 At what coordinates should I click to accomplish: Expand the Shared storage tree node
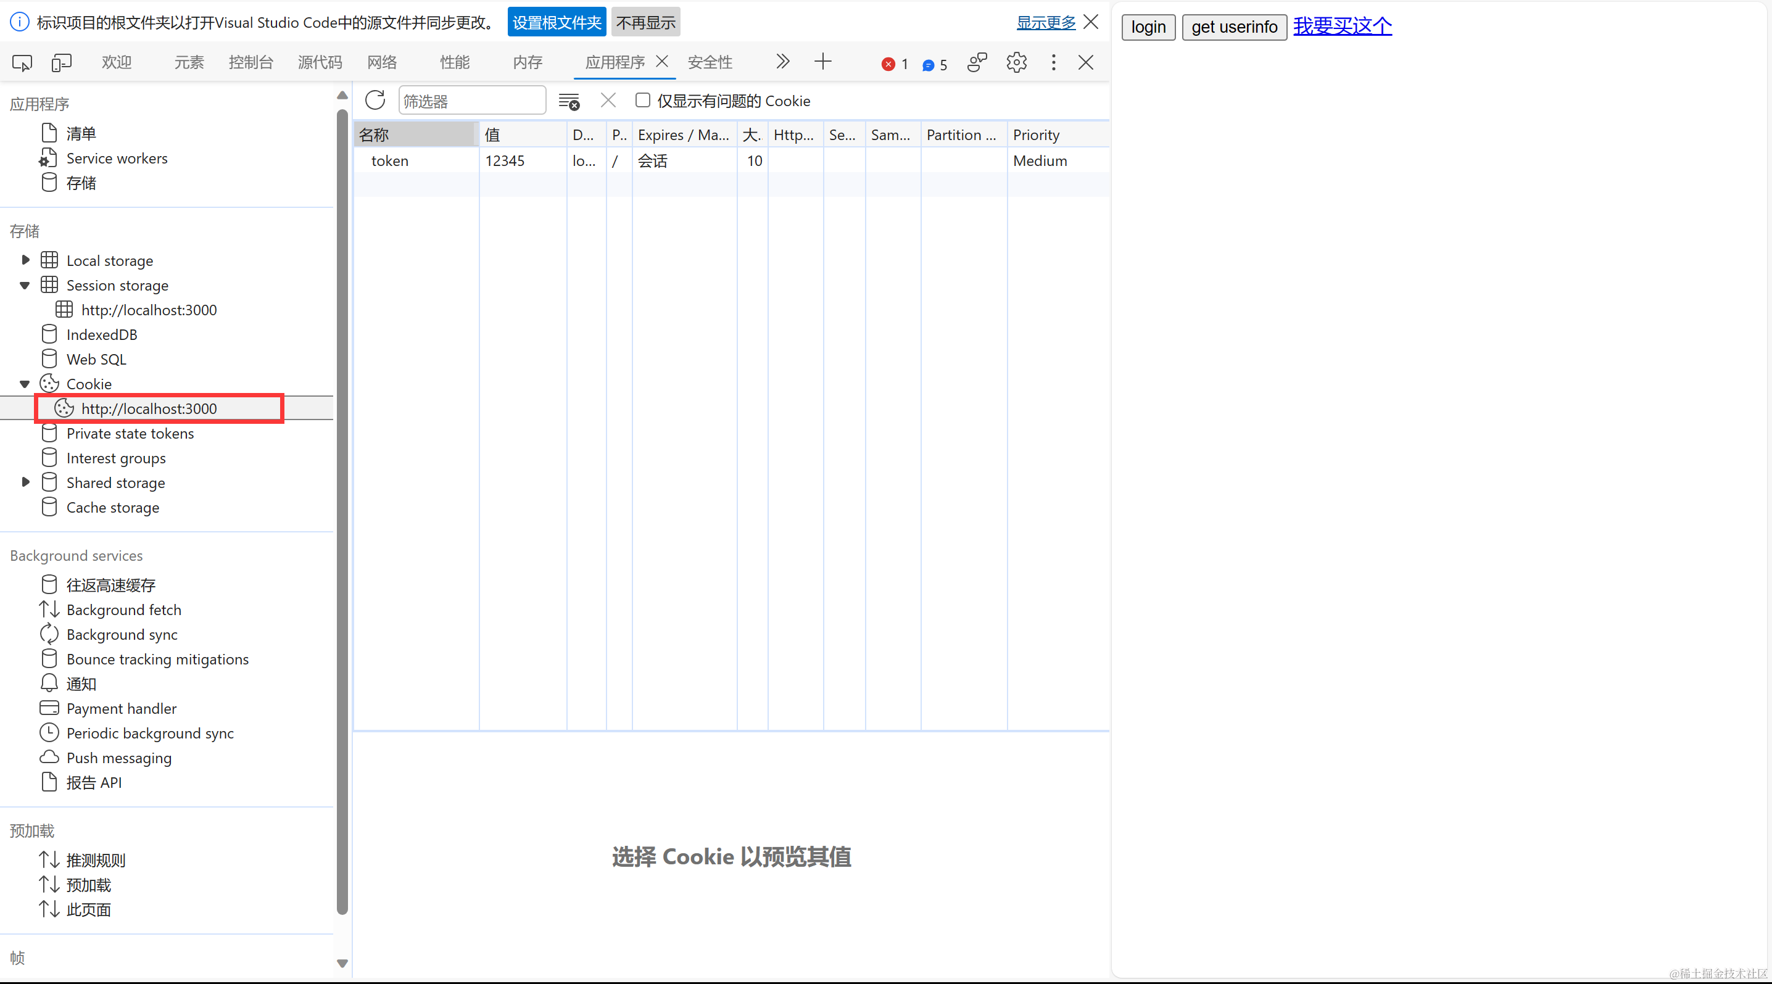point(25,482)
